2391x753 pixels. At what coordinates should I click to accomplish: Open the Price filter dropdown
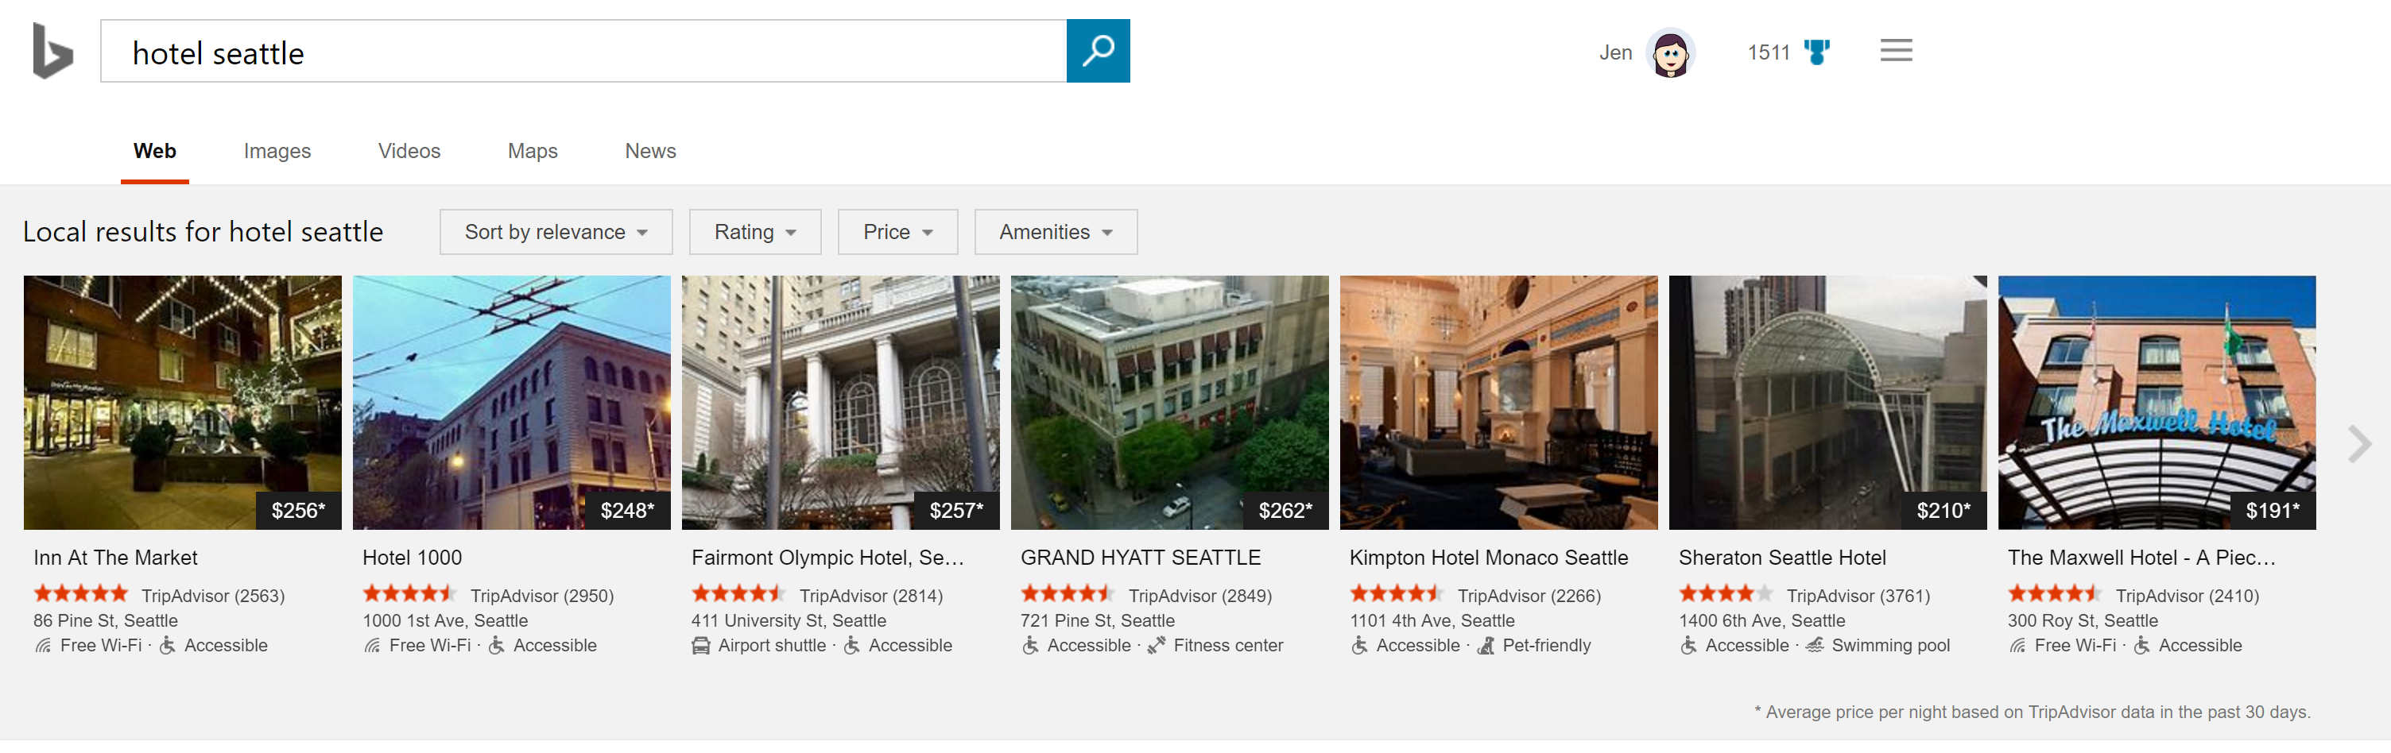click(x=897, y=232)
